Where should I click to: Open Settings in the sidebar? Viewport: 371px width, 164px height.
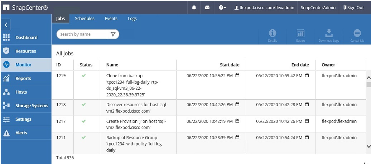[x=26, y=119]
